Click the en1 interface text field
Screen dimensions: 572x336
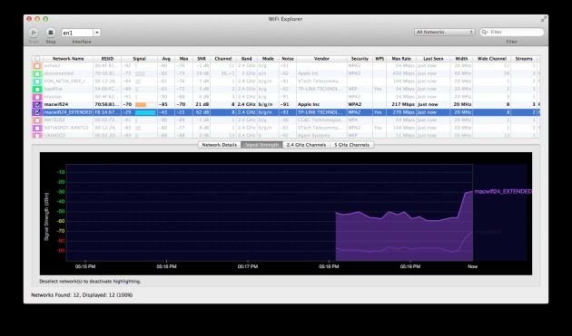click(77, 33)
